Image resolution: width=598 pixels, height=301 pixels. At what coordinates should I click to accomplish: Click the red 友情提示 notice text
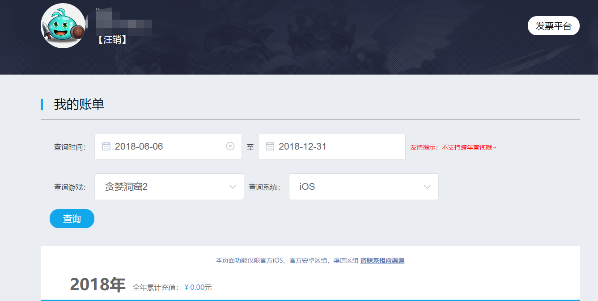pos(453,147)
